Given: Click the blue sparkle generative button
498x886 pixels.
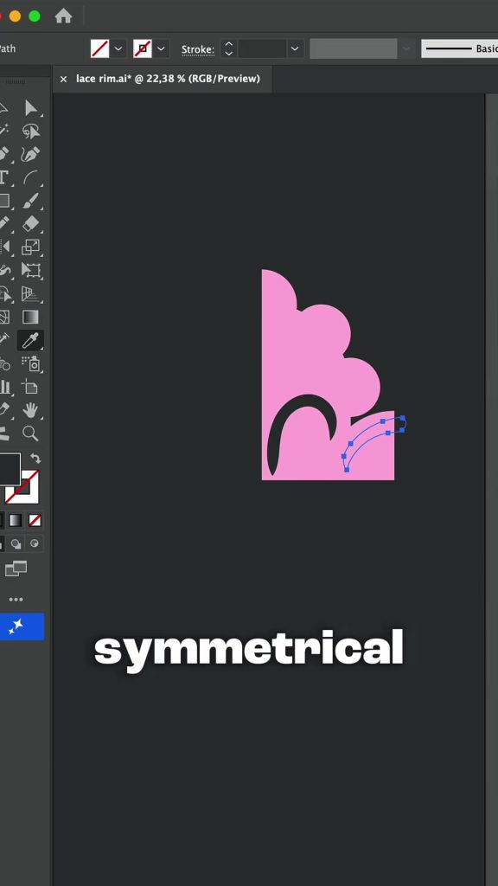Looking at the screenshot, I should tap(17, 626).
